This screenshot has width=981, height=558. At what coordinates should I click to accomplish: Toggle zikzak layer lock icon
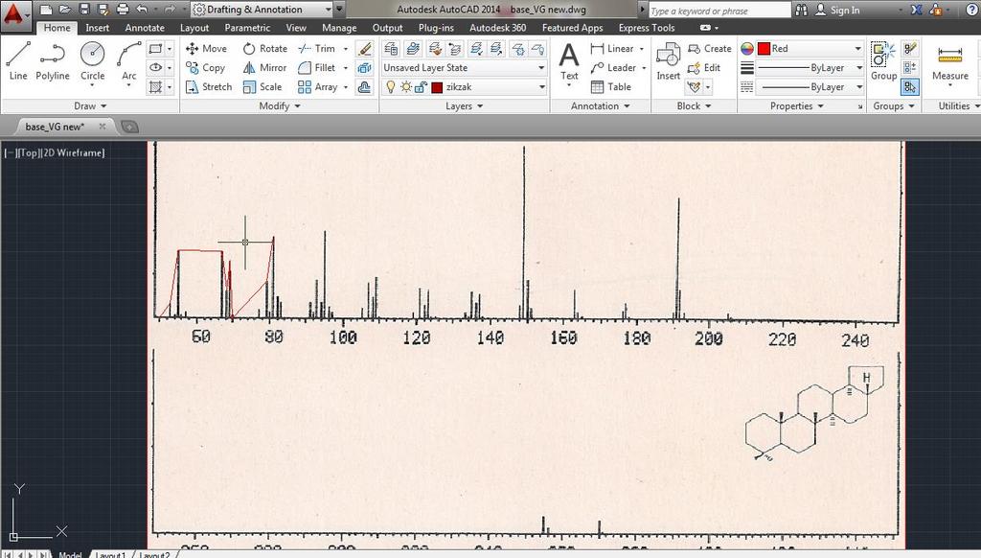[x=422, y=87]
